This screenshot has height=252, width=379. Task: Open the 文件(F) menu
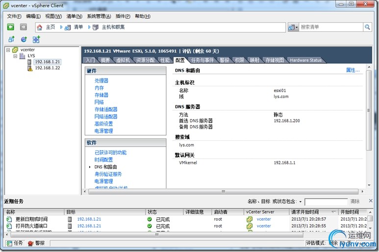(x=14, y=16)
